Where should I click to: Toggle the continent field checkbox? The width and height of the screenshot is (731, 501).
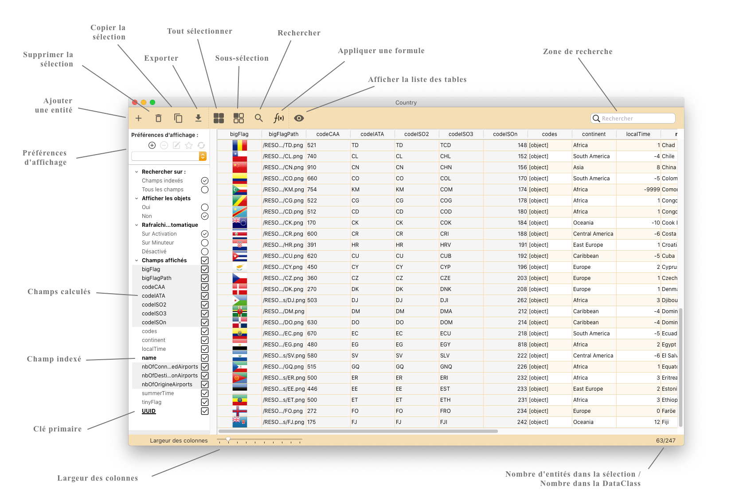tap(205, 340)
